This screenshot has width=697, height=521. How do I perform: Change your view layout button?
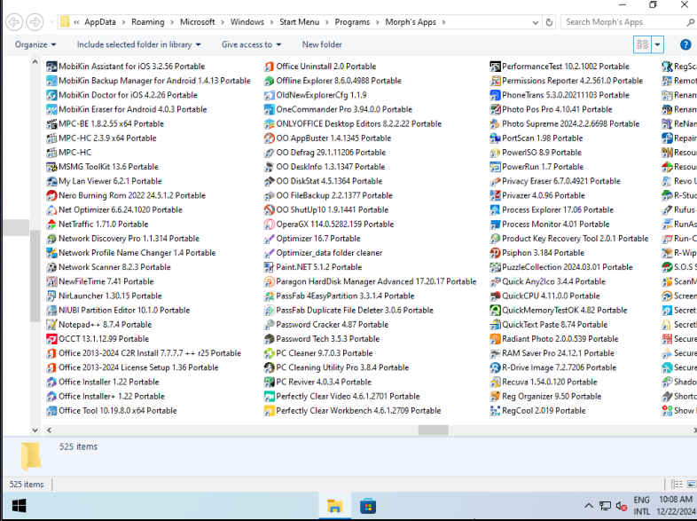click(642, 44)
